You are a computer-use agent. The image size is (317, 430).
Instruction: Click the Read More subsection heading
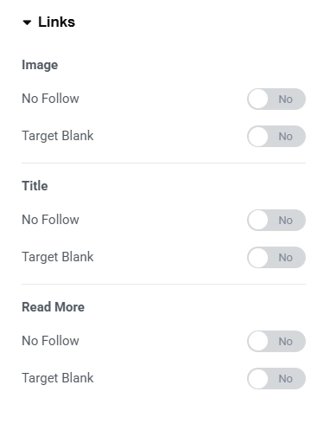tap(54, 307)
